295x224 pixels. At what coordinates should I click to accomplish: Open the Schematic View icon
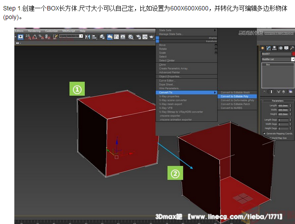[123, 37]
